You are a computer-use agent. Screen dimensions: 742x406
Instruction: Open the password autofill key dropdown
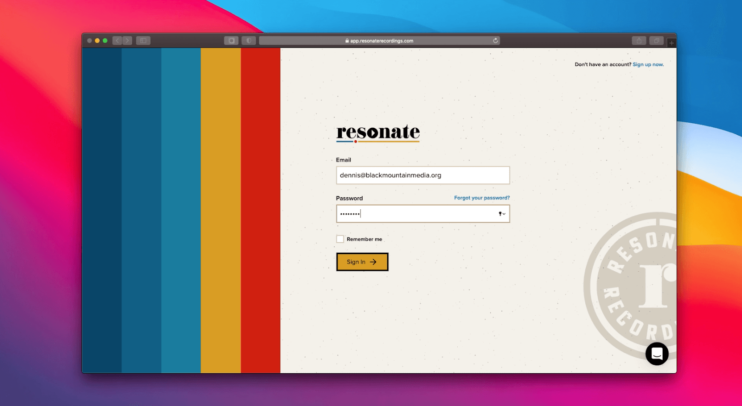pyautogui.click(x=502, y=214)
